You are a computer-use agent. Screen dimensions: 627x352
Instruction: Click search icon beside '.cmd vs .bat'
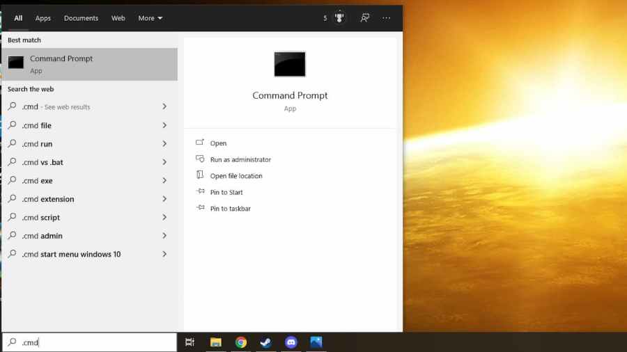13,161
